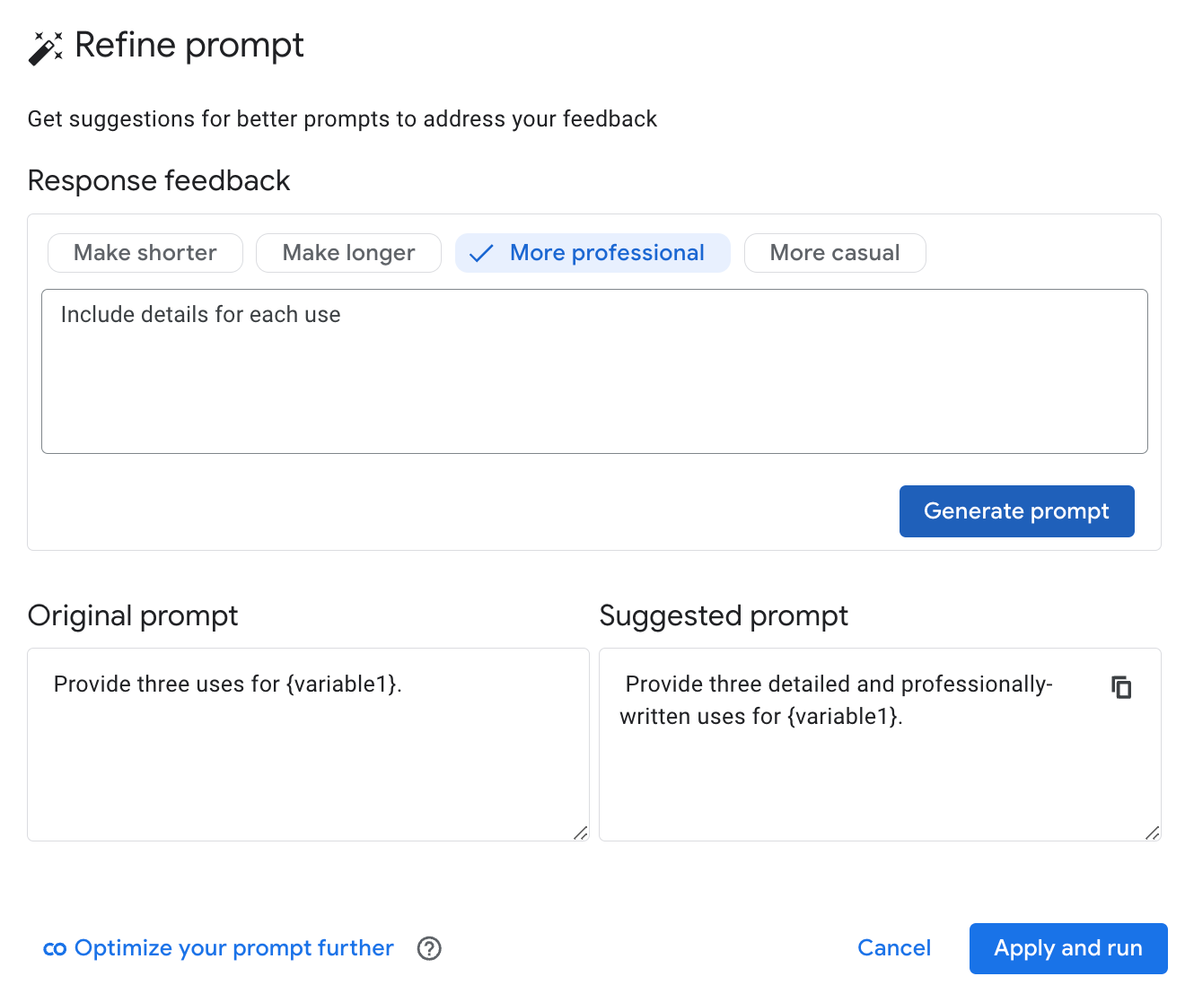Select the Make shorter feedback chip
Image resolution: width=1185 pixels, height=985 pixels.
click(x=145, y=253)
